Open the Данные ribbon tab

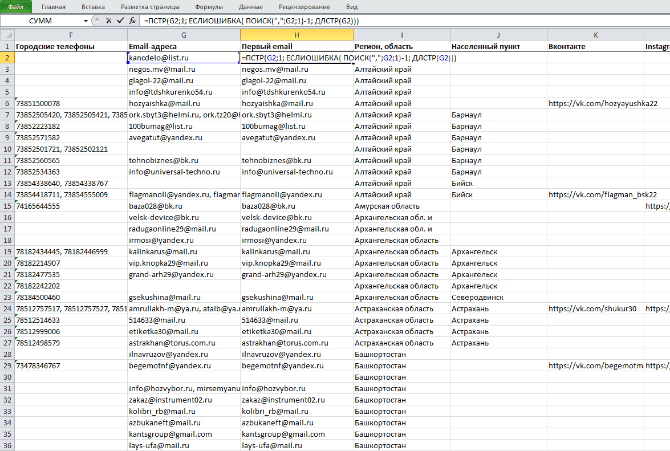(251, 7)
